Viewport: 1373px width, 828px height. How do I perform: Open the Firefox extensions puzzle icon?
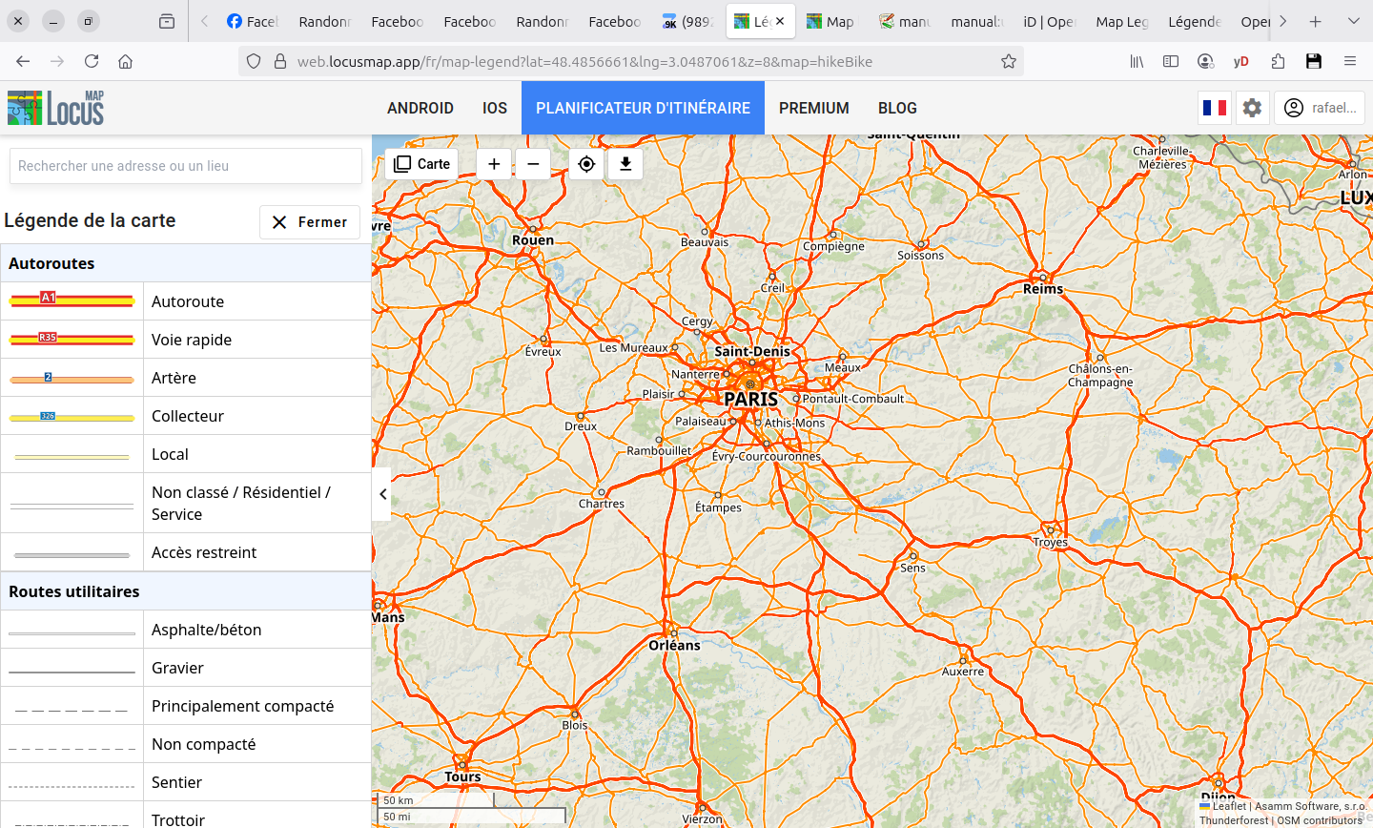click(1278, 61)
